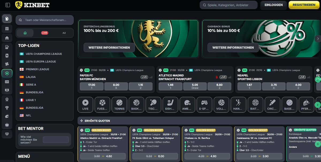Open the E-Sports category icon
This screenshot has height=162, width=321.
coord(204,104)
